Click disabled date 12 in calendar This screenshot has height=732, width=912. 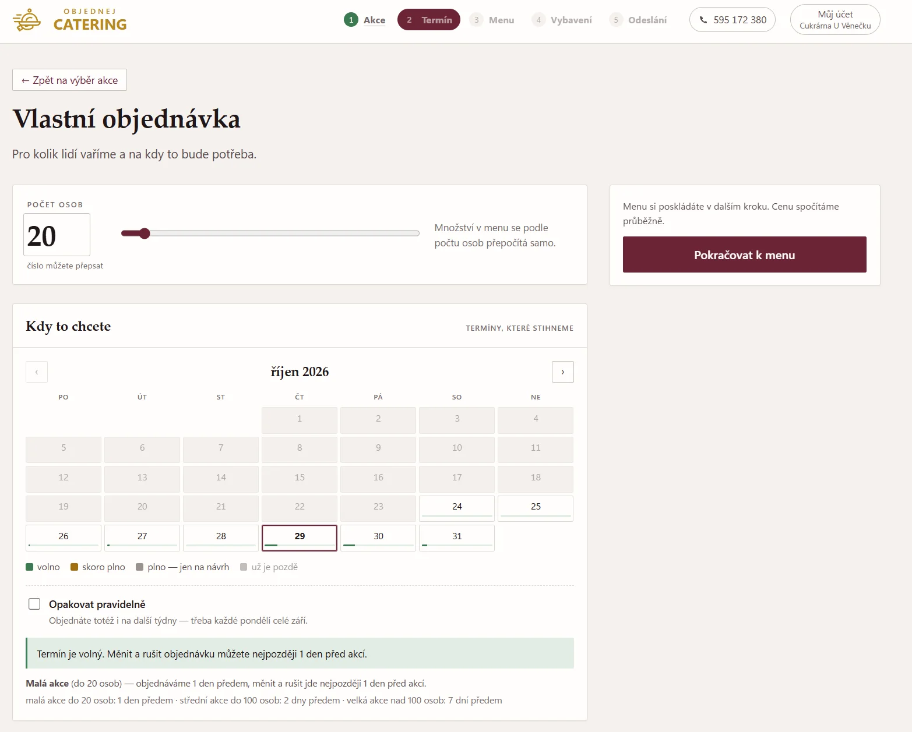pos(64,479)
